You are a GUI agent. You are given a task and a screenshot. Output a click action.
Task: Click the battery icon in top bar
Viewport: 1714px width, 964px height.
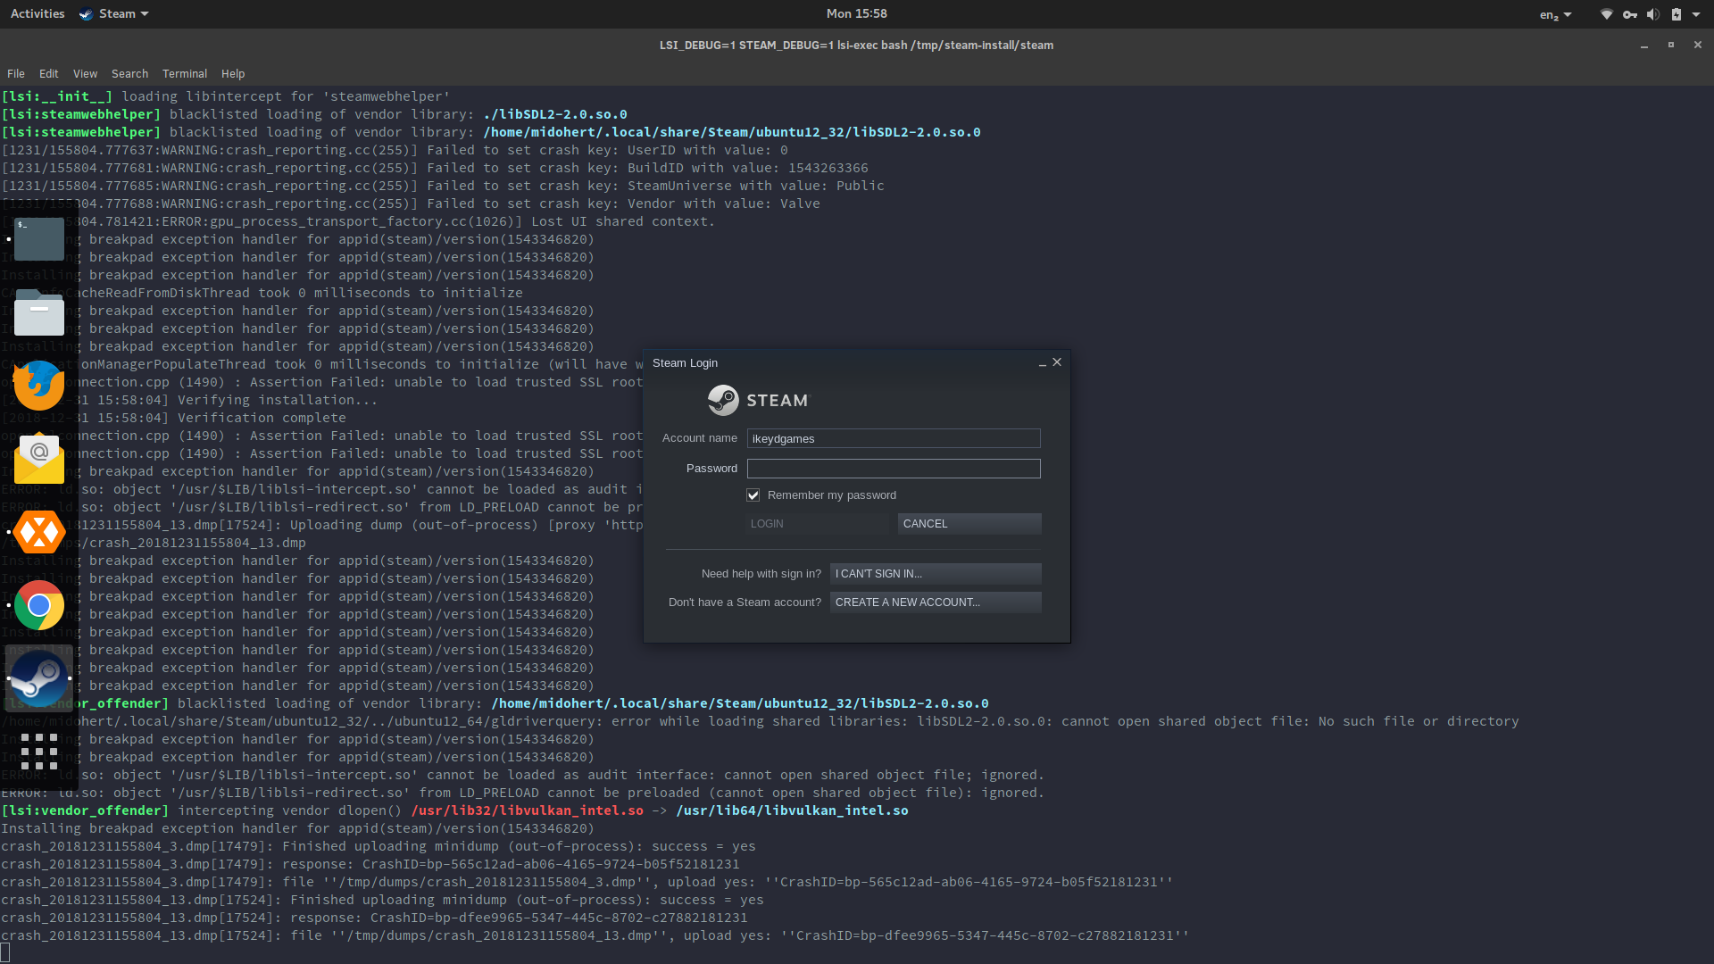pyautogui.click(x=1677, y=14)
